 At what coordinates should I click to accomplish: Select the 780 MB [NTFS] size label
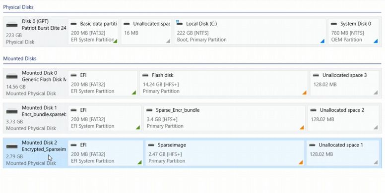pyautogui.click(x=347, y=33)
